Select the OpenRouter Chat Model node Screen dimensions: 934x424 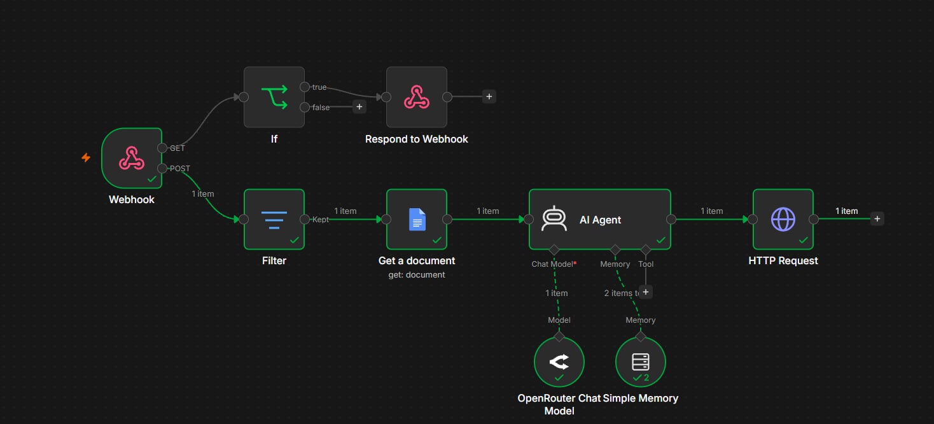point(559,362)
